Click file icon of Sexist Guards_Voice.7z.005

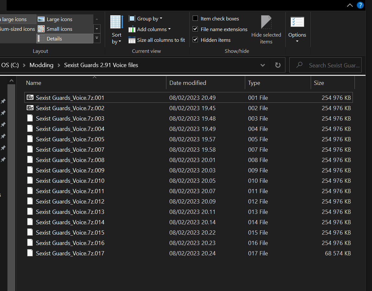[x=30, y=139]
